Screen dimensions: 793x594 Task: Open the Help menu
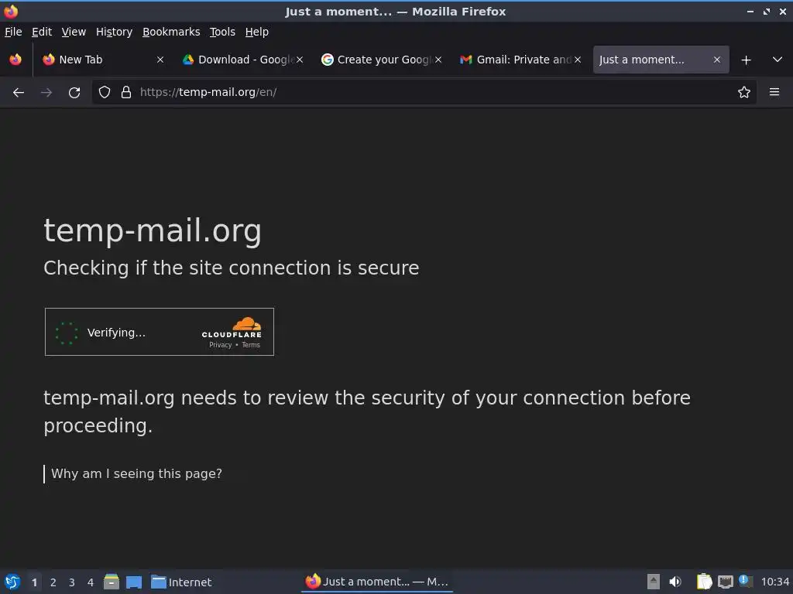coord(257,32)
